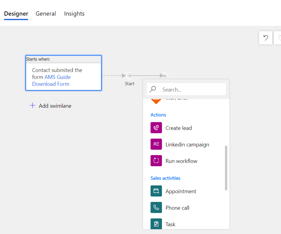This screenshot has width=281, height=234.
Task: Open the Insights tab
Action: [x=74, y=13]
